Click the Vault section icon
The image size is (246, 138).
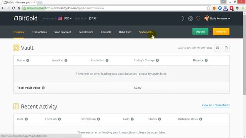point(16,48)
